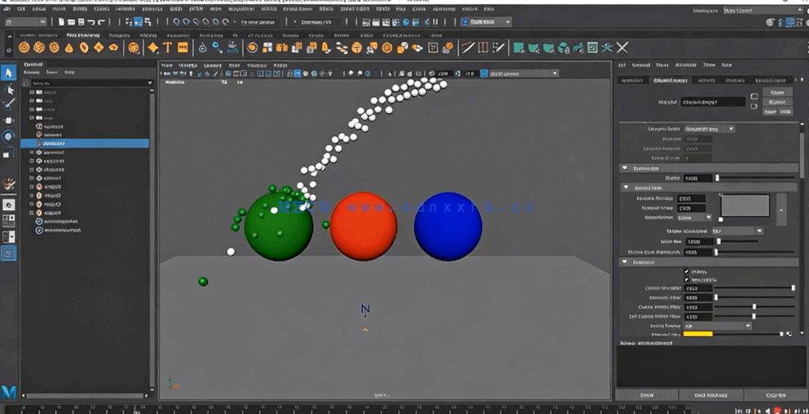This screenshot has width=809, height=414.
Task: Click the orange teardrop cone shelf icon
Action: tap(69, 48)
